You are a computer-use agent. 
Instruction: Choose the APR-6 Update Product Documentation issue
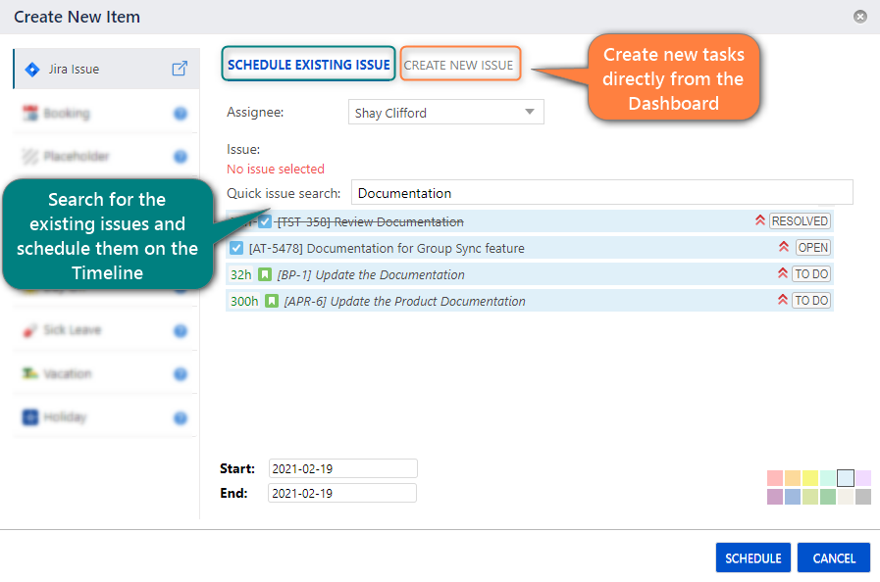pyautogui.click(x=404, y=301)
